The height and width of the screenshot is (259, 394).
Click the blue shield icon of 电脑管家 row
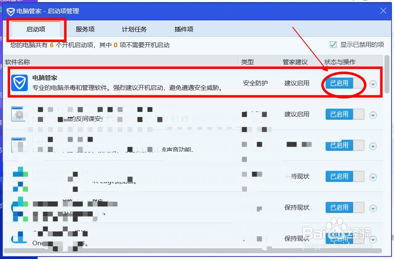(19, 83)
